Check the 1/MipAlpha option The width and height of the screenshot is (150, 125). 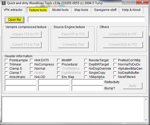(86, 77)
